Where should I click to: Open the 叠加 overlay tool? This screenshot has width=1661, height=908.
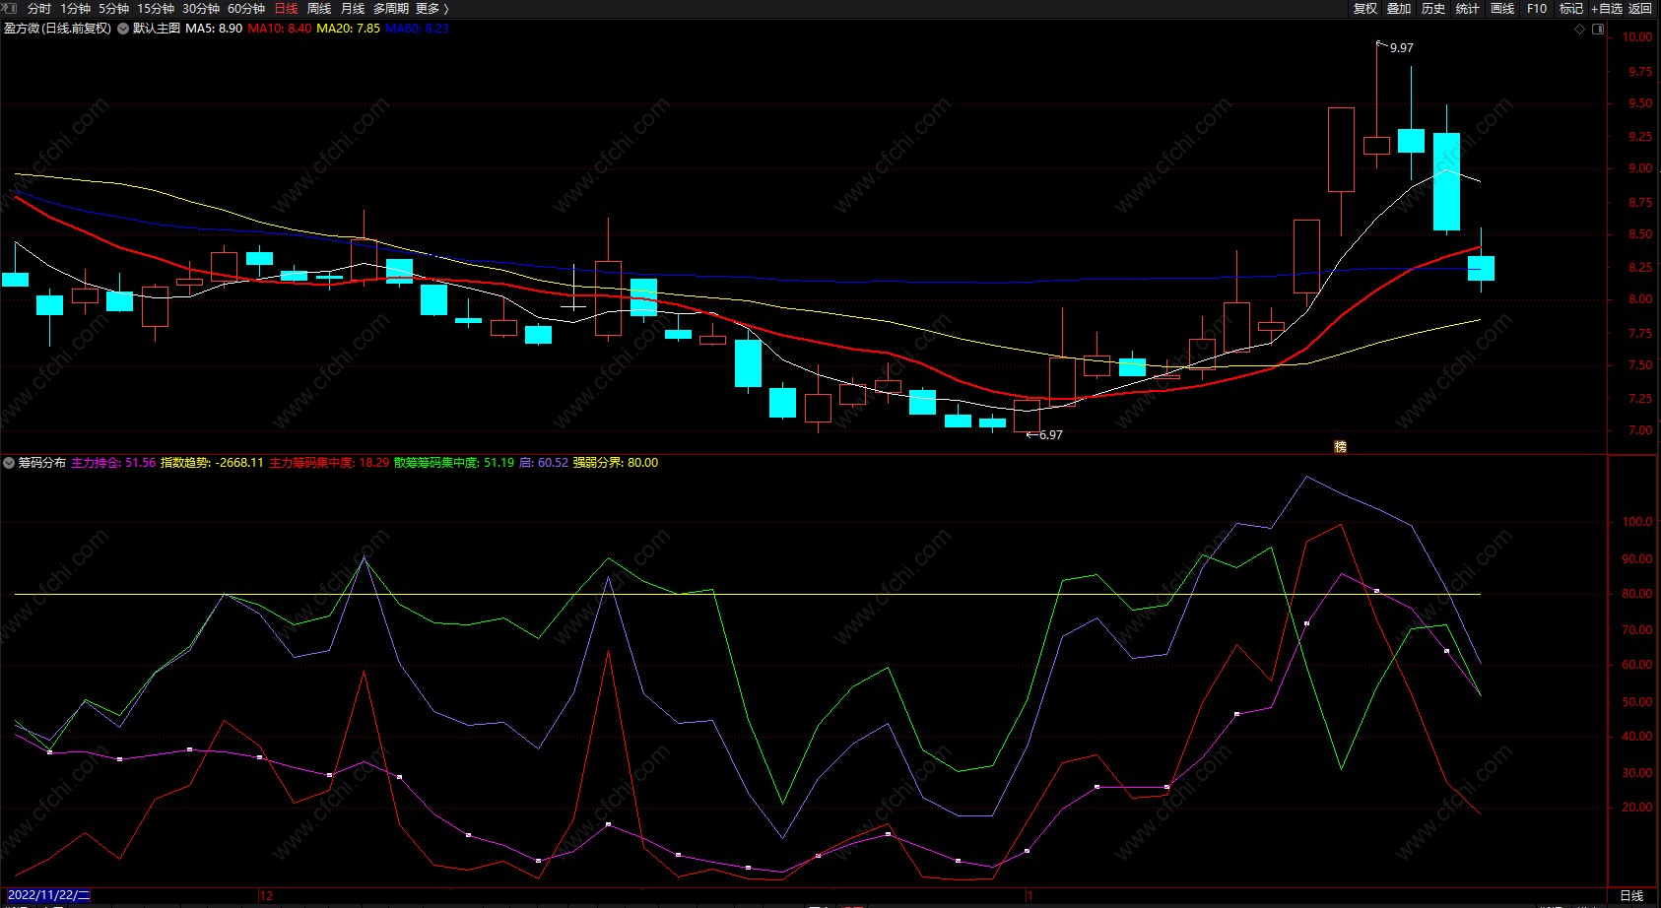pyautogui.click(x=1399, y=9)
